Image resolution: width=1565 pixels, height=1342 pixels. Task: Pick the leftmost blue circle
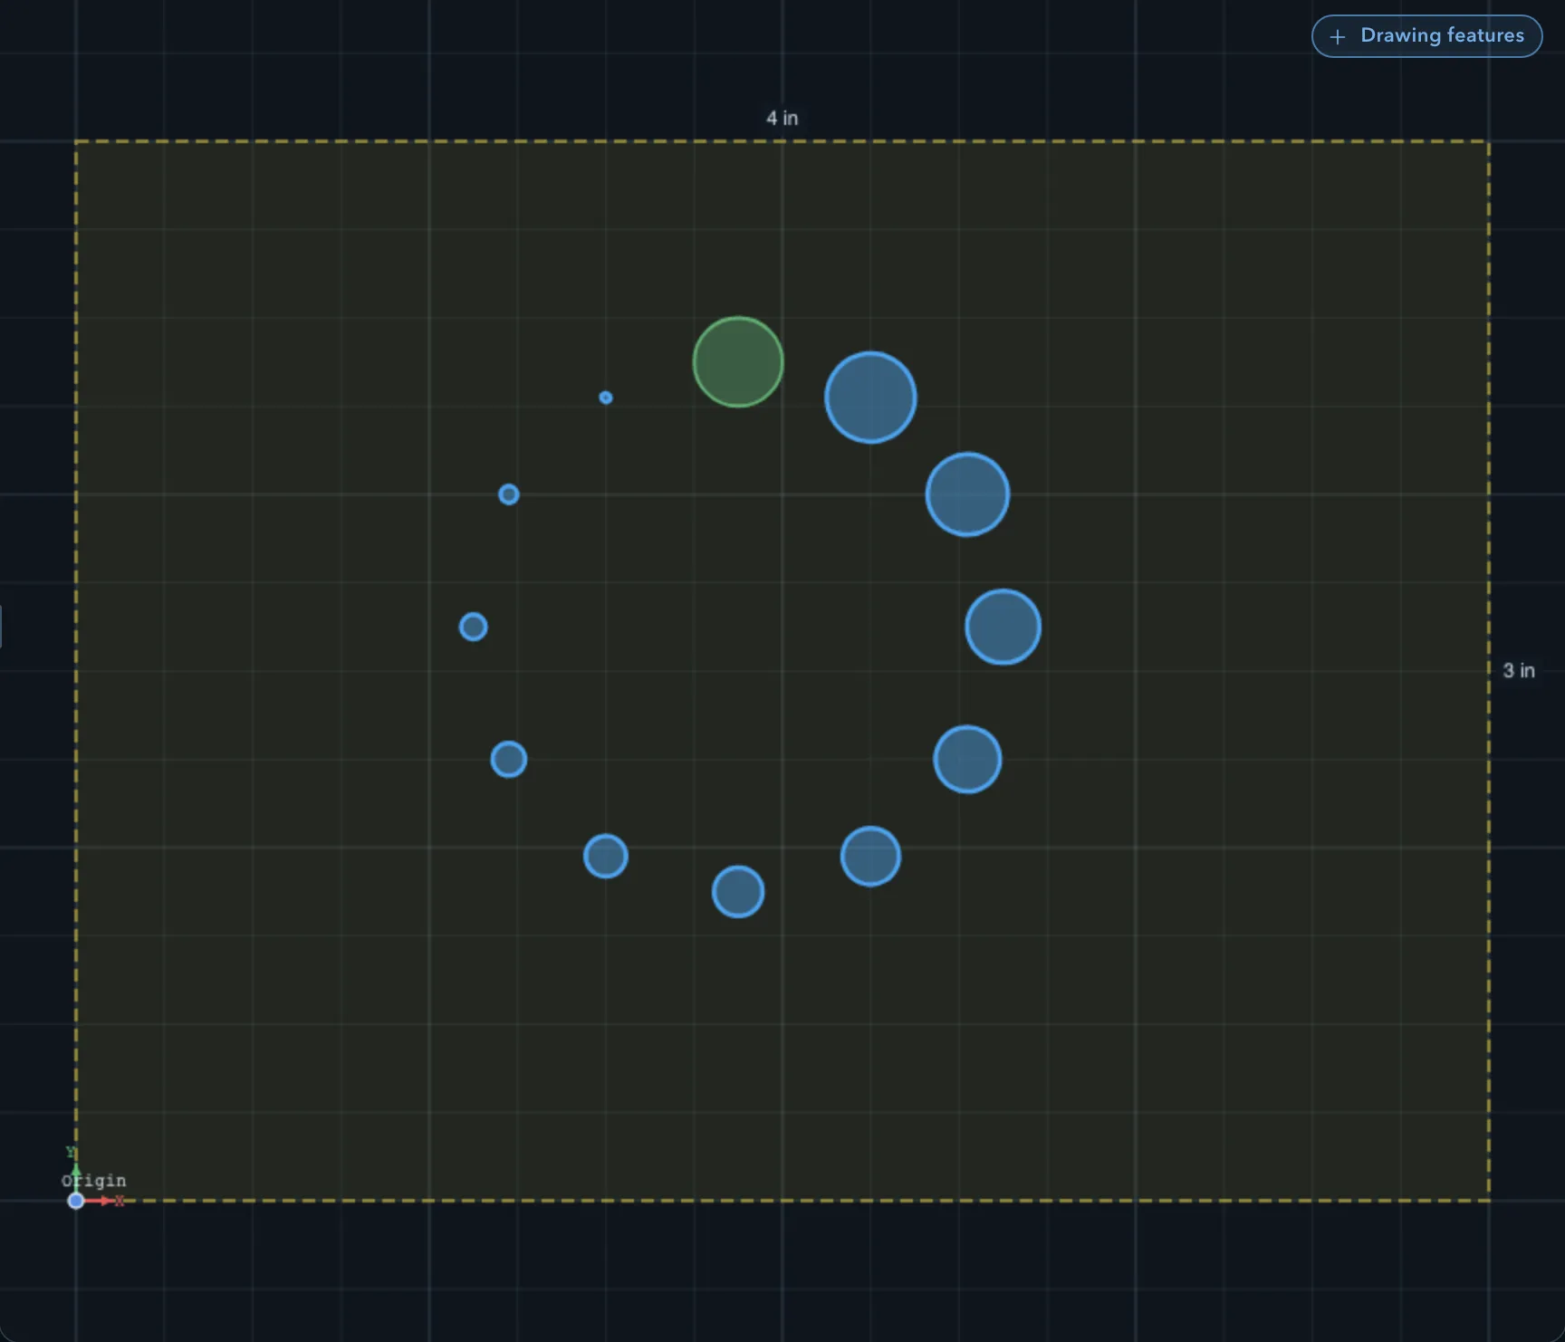click(473, 627)
